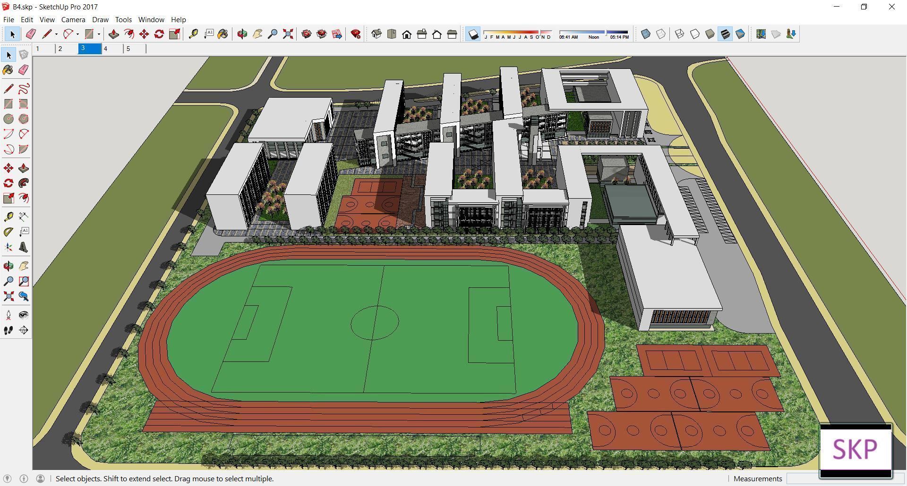
Task: Click the sign-in icon in the status bar
Action: click(x=41, y=478)
